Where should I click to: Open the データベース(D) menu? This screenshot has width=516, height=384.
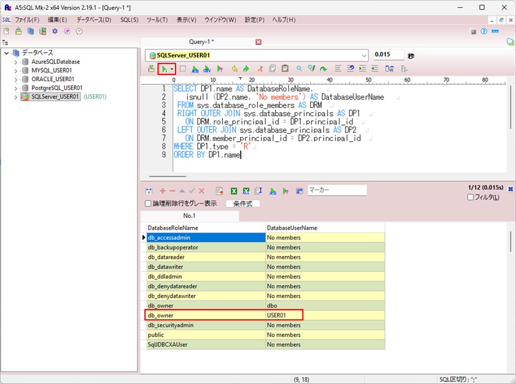pos(93,20)
